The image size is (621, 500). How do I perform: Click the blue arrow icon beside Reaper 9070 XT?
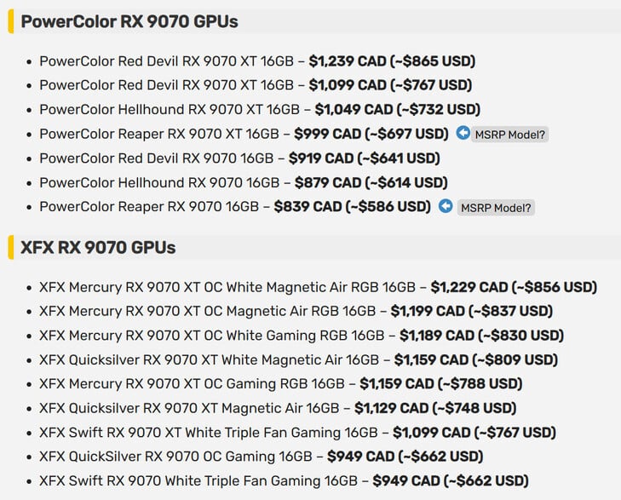(x=463, y=133)
